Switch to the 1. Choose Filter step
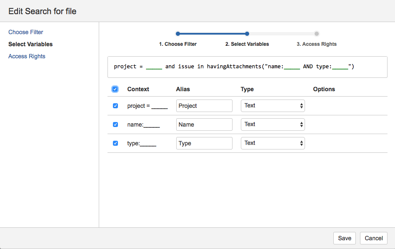395x249 pixels. [178, 44]
